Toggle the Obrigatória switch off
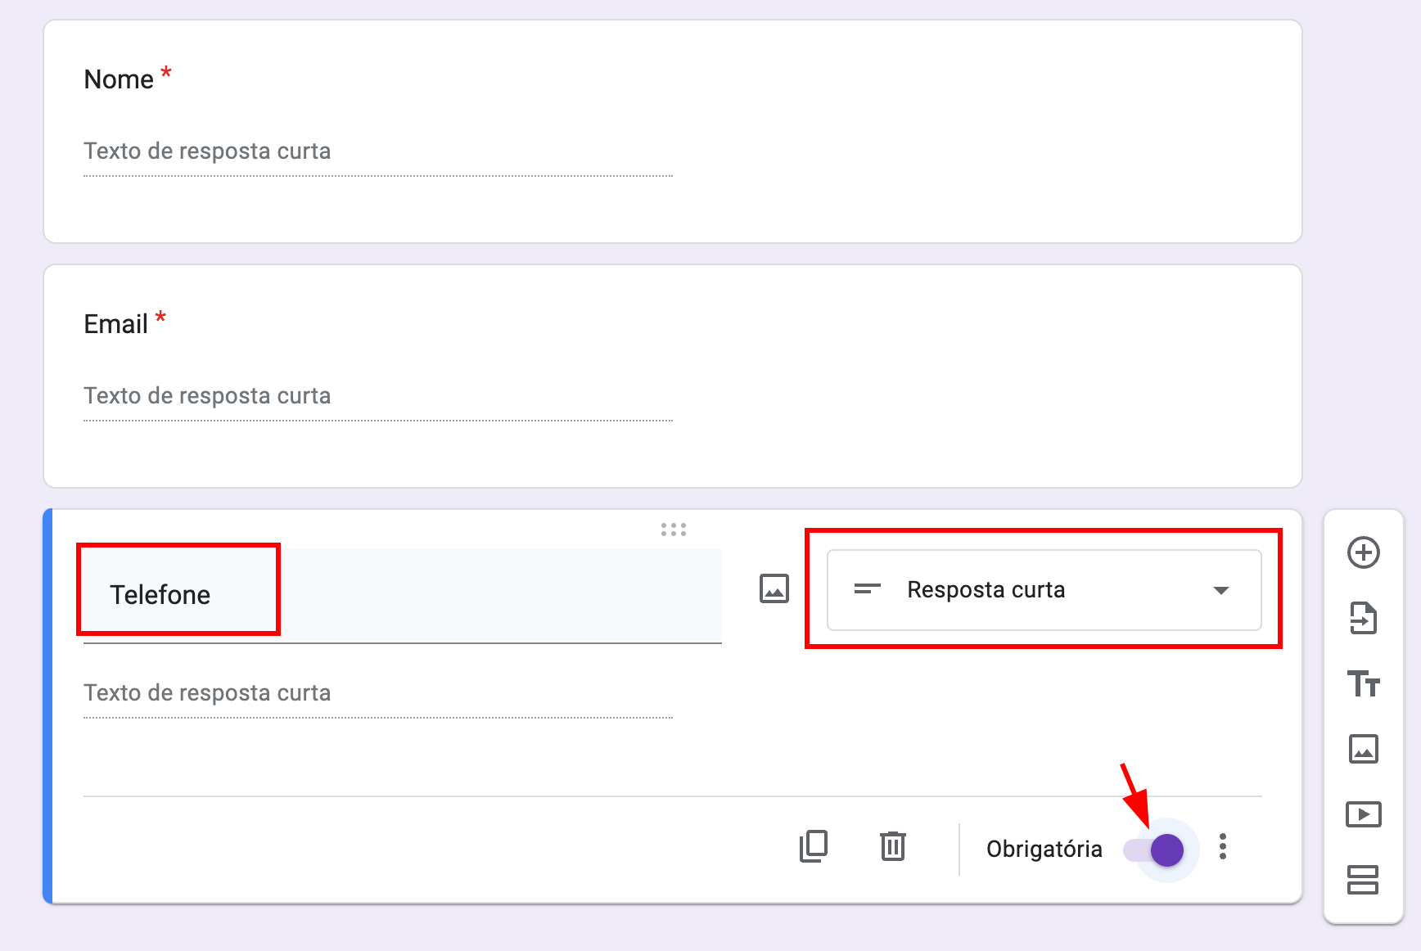 (x=1154, y=850)
